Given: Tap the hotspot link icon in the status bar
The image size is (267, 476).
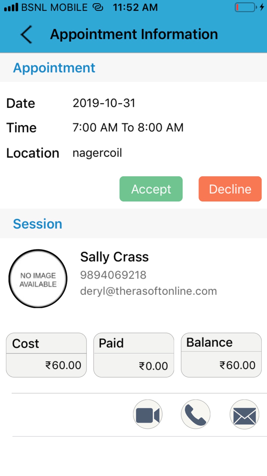Looking at the screenshot, I should pos(98,7).
